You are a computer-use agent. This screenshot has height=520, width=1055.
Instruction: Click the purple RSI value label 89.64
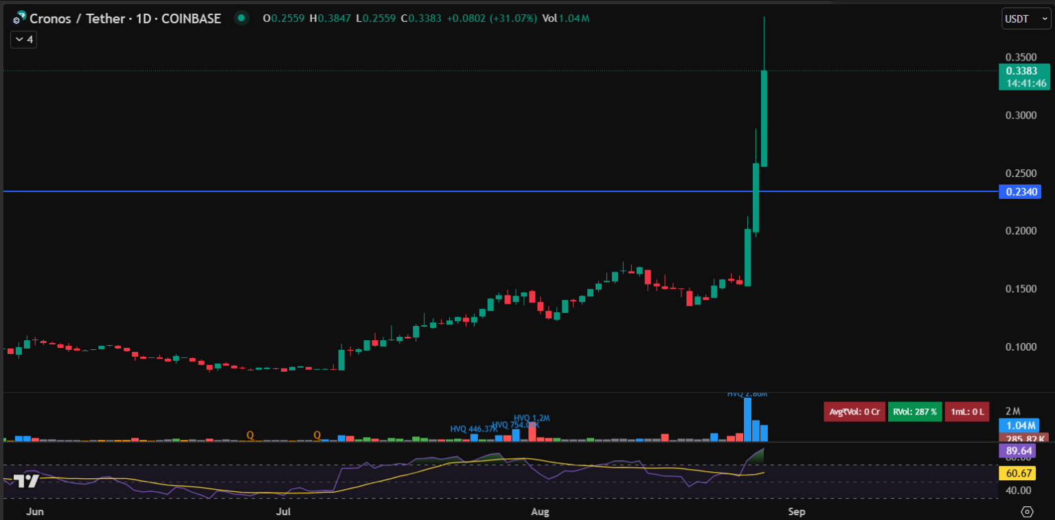click(x=1020, y=451)
